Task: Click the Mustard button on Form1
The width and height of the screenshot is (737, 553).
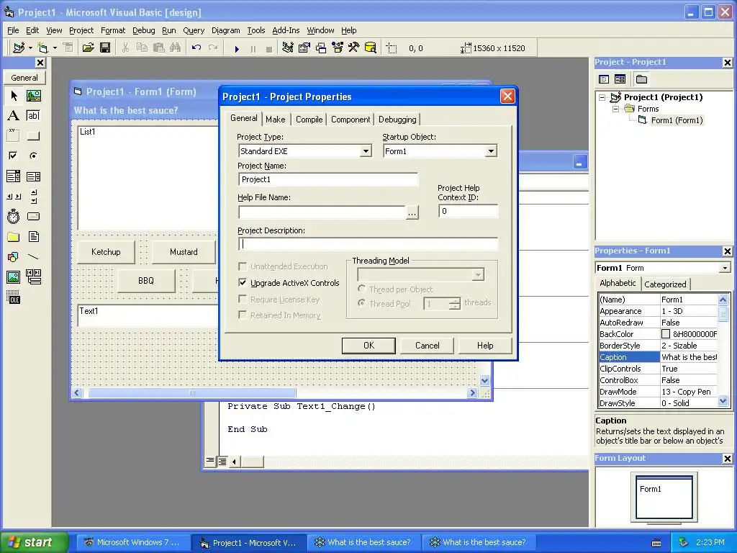Action: (184, 252)
